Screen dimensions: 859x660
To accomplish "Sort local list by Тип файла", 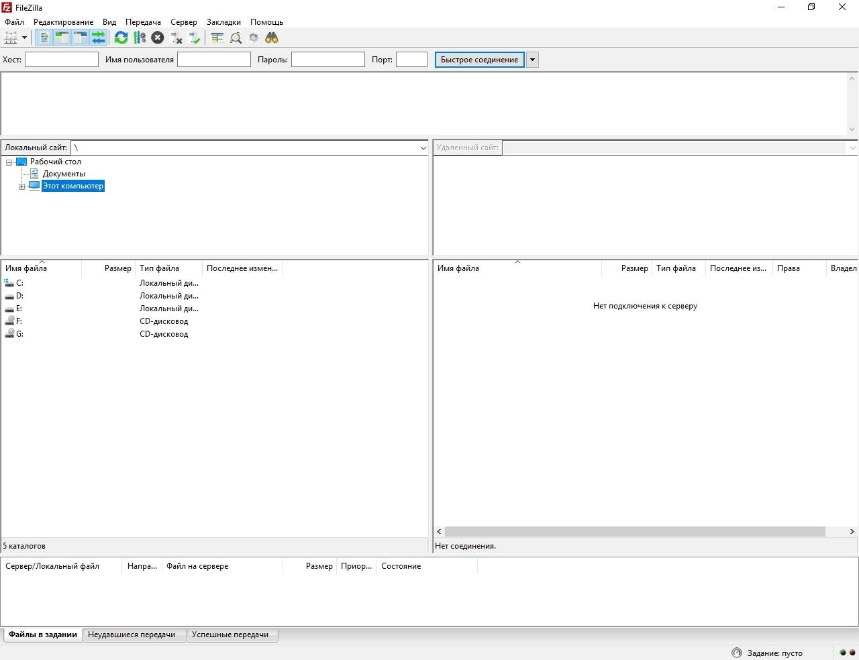I will click(x=168, y=268).
